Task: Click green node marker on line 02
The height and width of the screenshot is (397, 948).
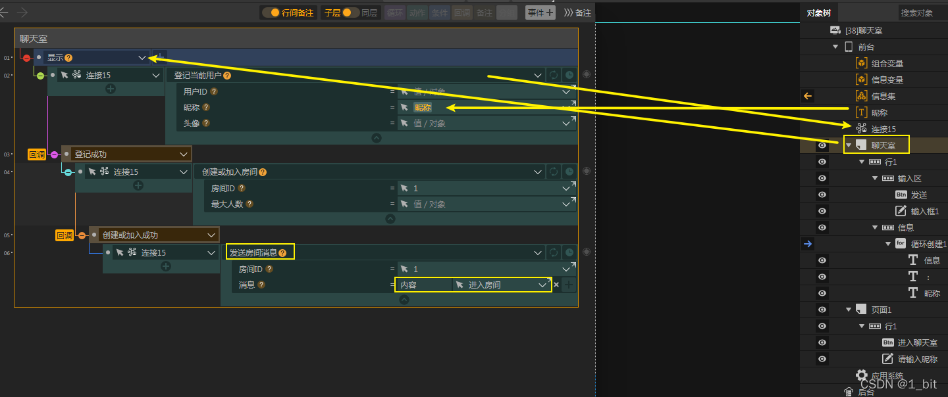Action: coord(40,76)
